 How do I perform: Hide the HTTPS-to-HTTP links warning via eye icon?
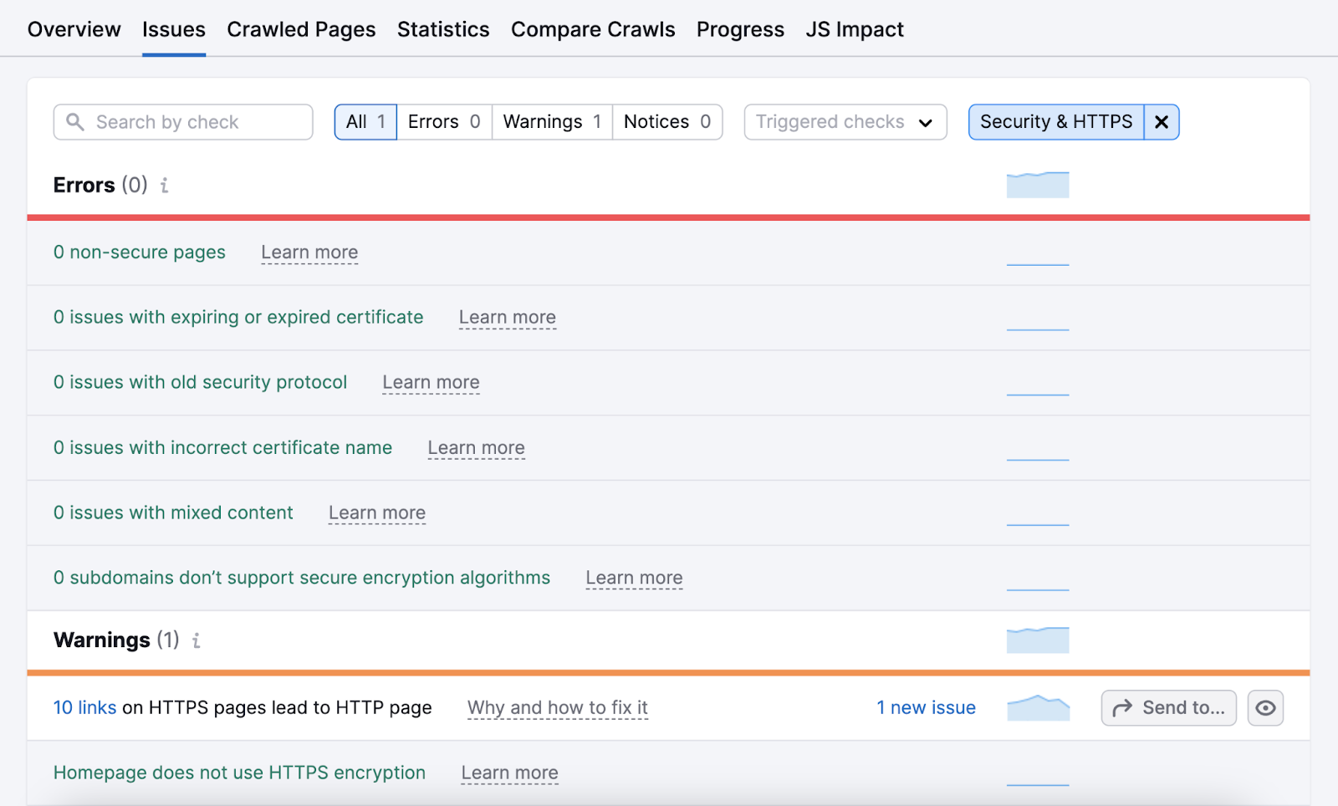(x=1265, y=708)
